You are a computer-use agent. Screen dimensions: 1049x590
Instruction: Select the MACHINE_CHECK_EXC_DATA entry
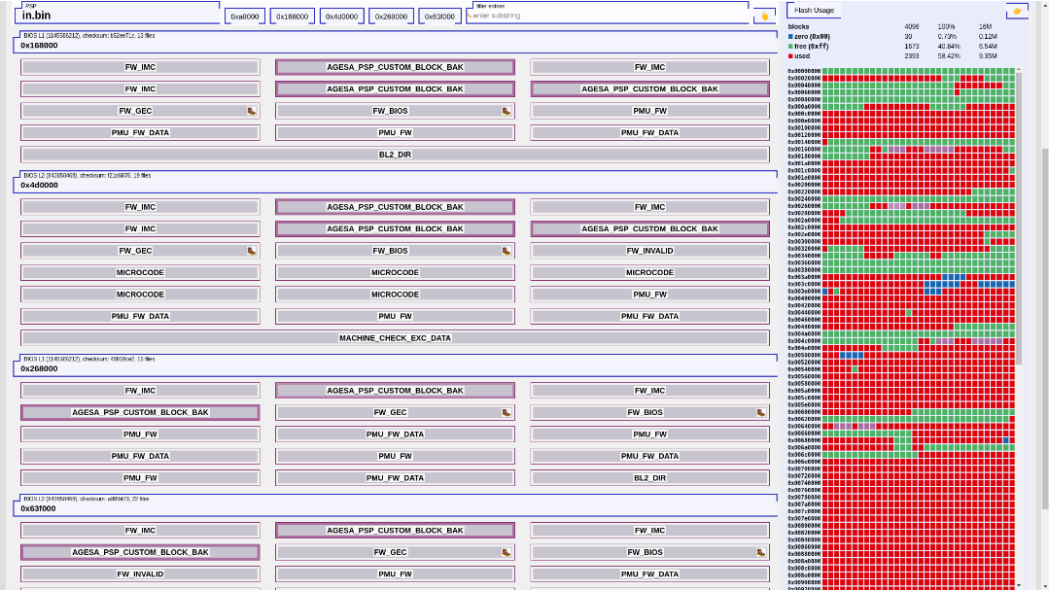coord(395,338)
